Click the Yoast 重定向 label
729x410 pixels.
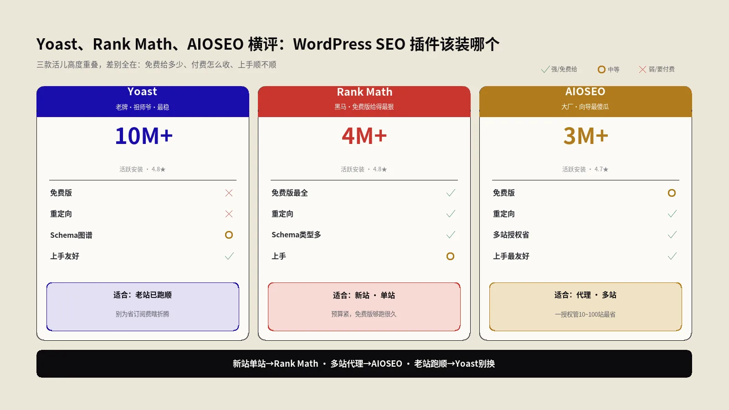(x=61, y=214)
